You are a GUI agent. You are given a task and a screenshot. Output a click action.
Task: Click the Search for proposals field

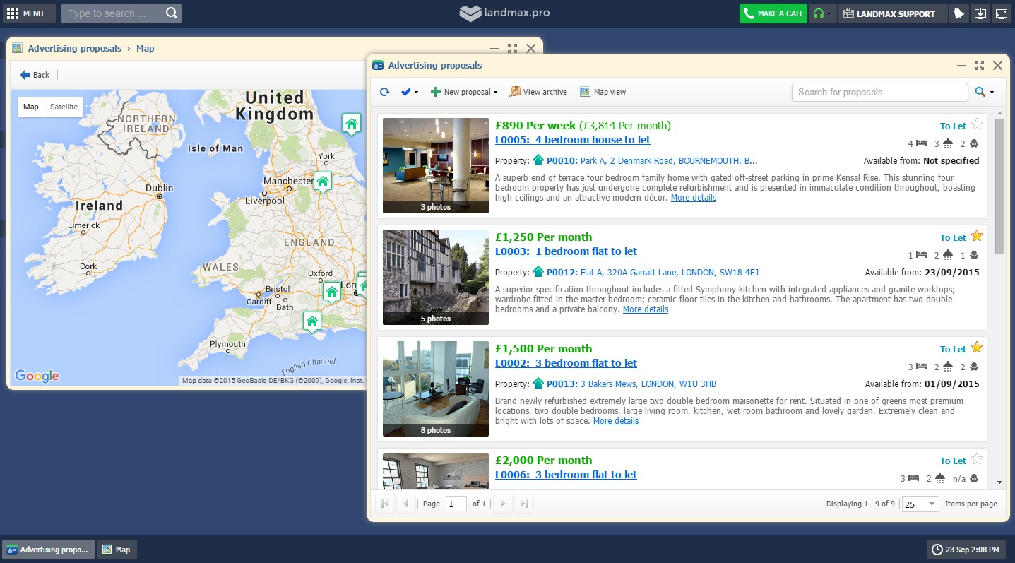[879, 92]
